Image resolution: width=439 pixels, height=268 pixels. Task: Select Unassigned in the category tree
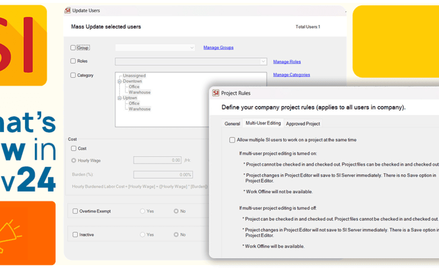tap(134, 76)
